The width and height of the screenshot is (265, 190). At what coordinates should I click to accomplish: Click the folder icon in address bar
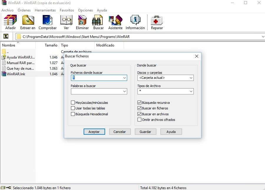pyautogui.click(x=19, y=36)
